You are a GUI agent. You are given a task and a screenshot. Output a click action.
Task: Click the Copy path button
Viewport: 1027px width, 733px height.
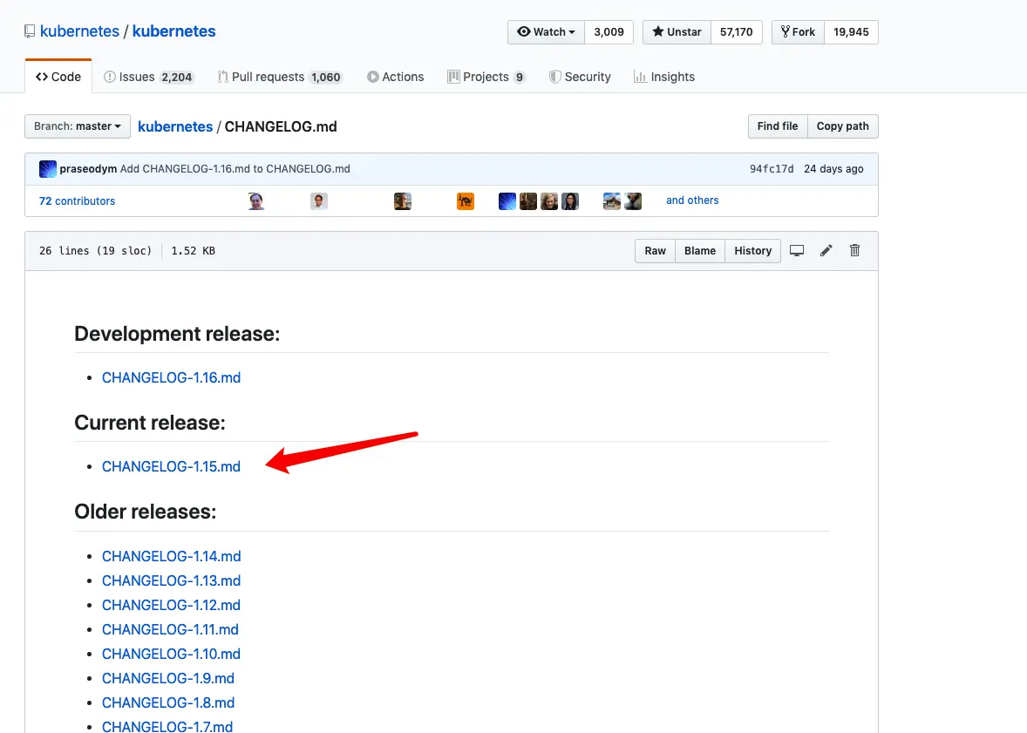coord(842,126)
